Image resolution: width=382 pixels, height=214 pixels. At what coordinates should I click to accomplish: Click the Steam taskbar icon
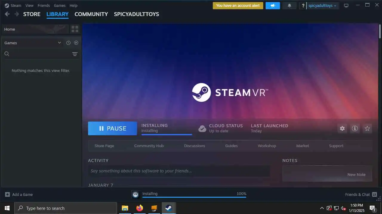click(x=169, y=208)
